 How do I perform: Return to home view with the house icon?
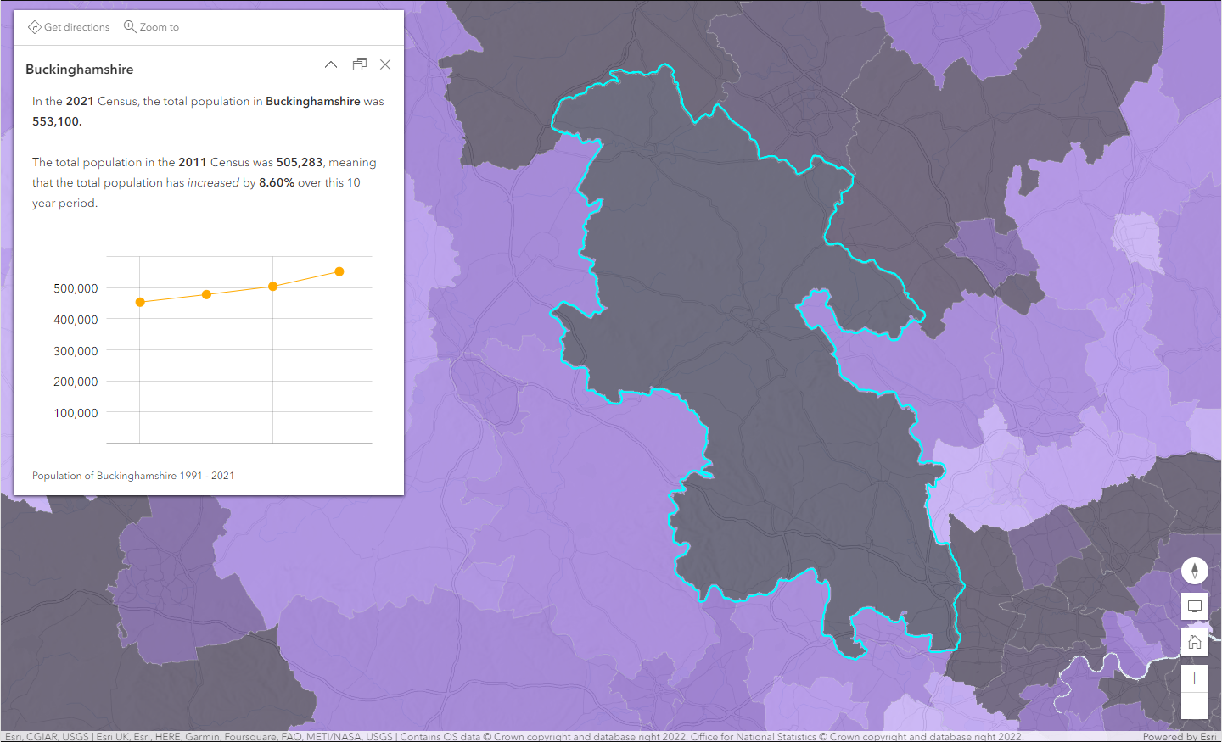click(1194, 641)
